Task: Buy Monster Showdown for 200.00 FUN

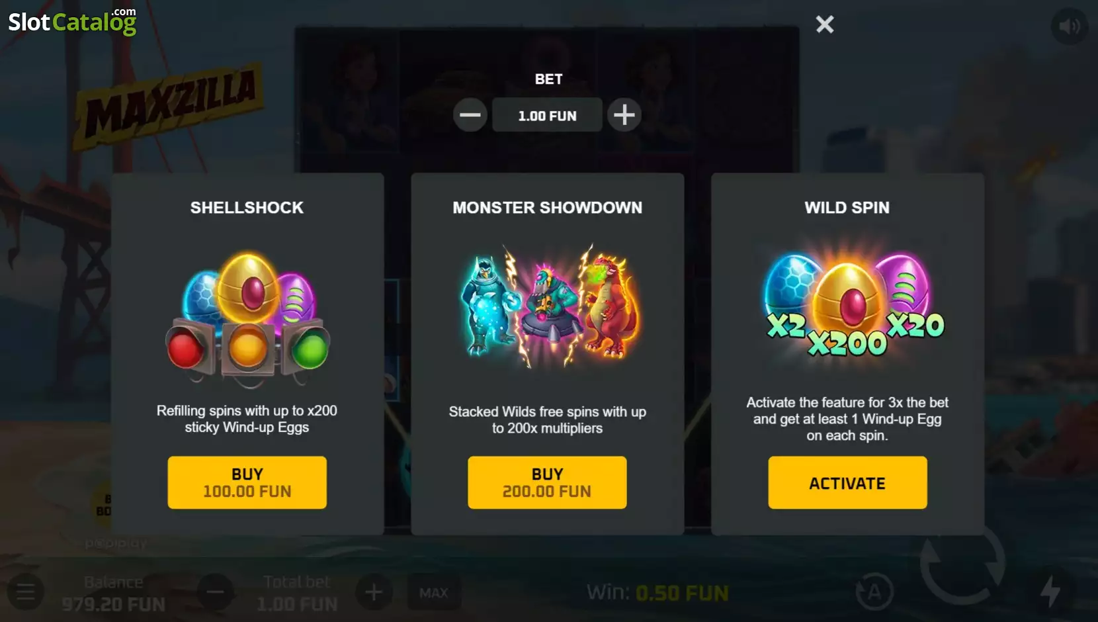Action: [x=547, y=482]
